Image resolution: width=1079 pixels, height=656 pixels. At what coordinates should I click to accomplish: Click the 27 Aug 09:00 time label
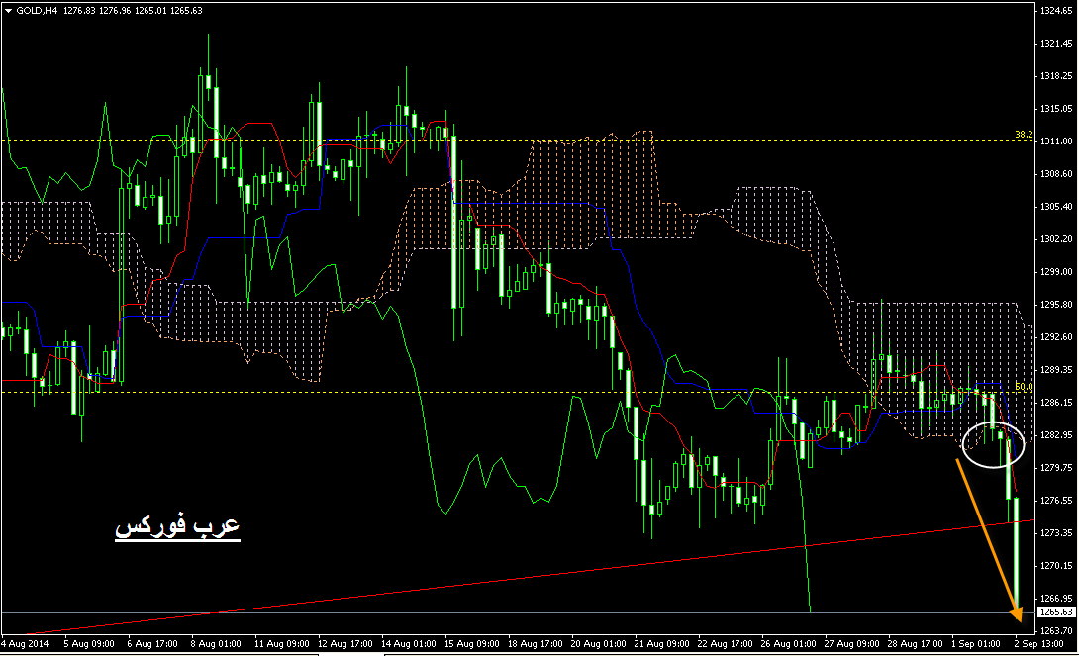tap(852, 644)
